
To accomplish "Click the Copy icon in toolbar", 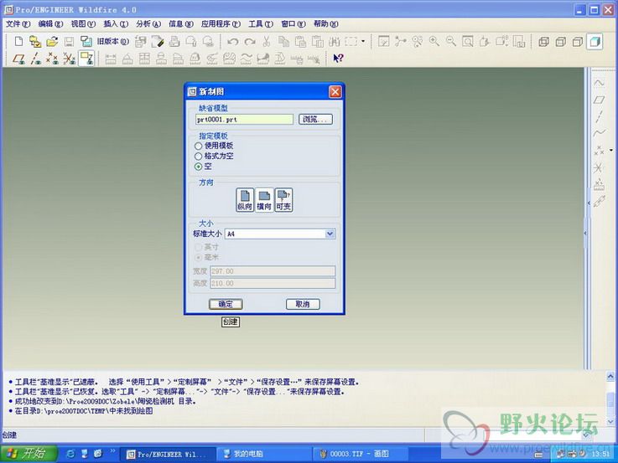I will [283, 41].
